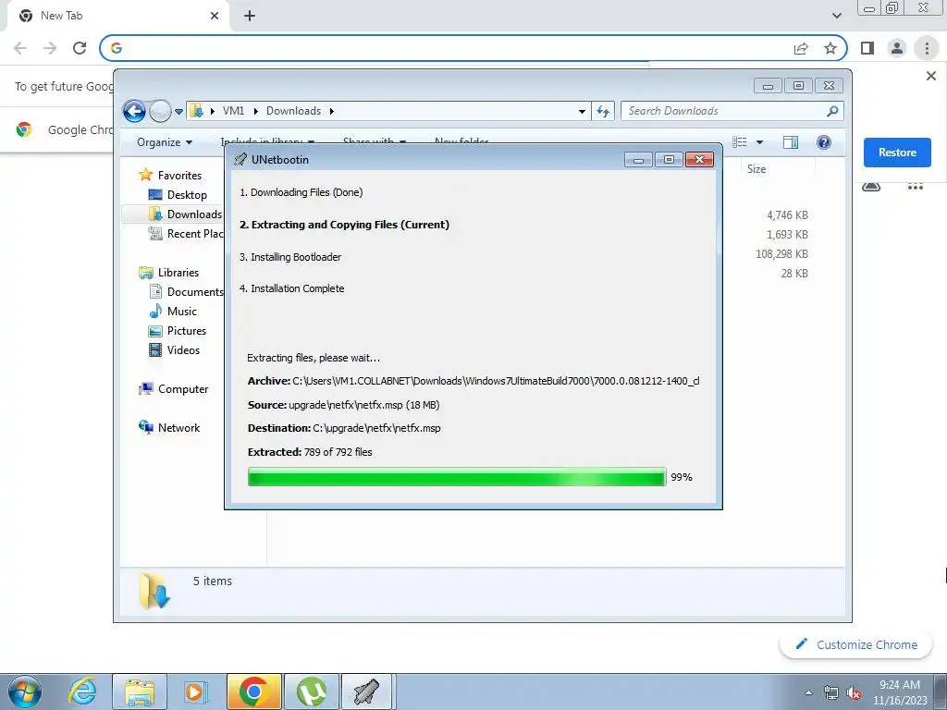Open Chrome side panel icon
This screenshot has width=947, height=710.
(x=867, y=48)
